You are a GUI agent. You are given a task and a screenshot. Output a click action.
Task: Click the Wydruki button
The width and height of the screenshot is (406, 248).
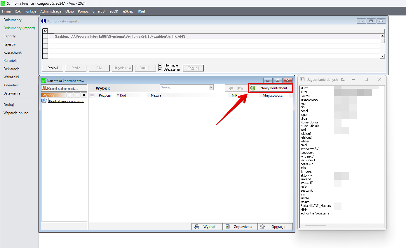(207, 227)
